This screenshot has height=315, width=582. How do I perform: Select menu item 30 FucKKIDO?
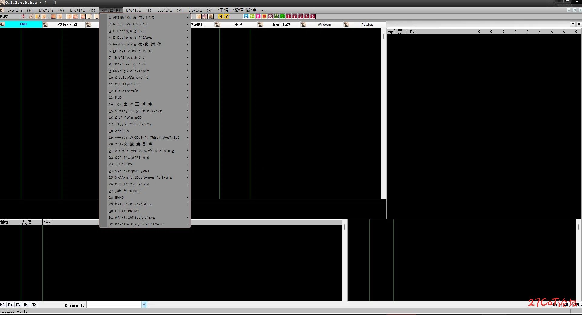pyautogui.click(x=145, y=211)
